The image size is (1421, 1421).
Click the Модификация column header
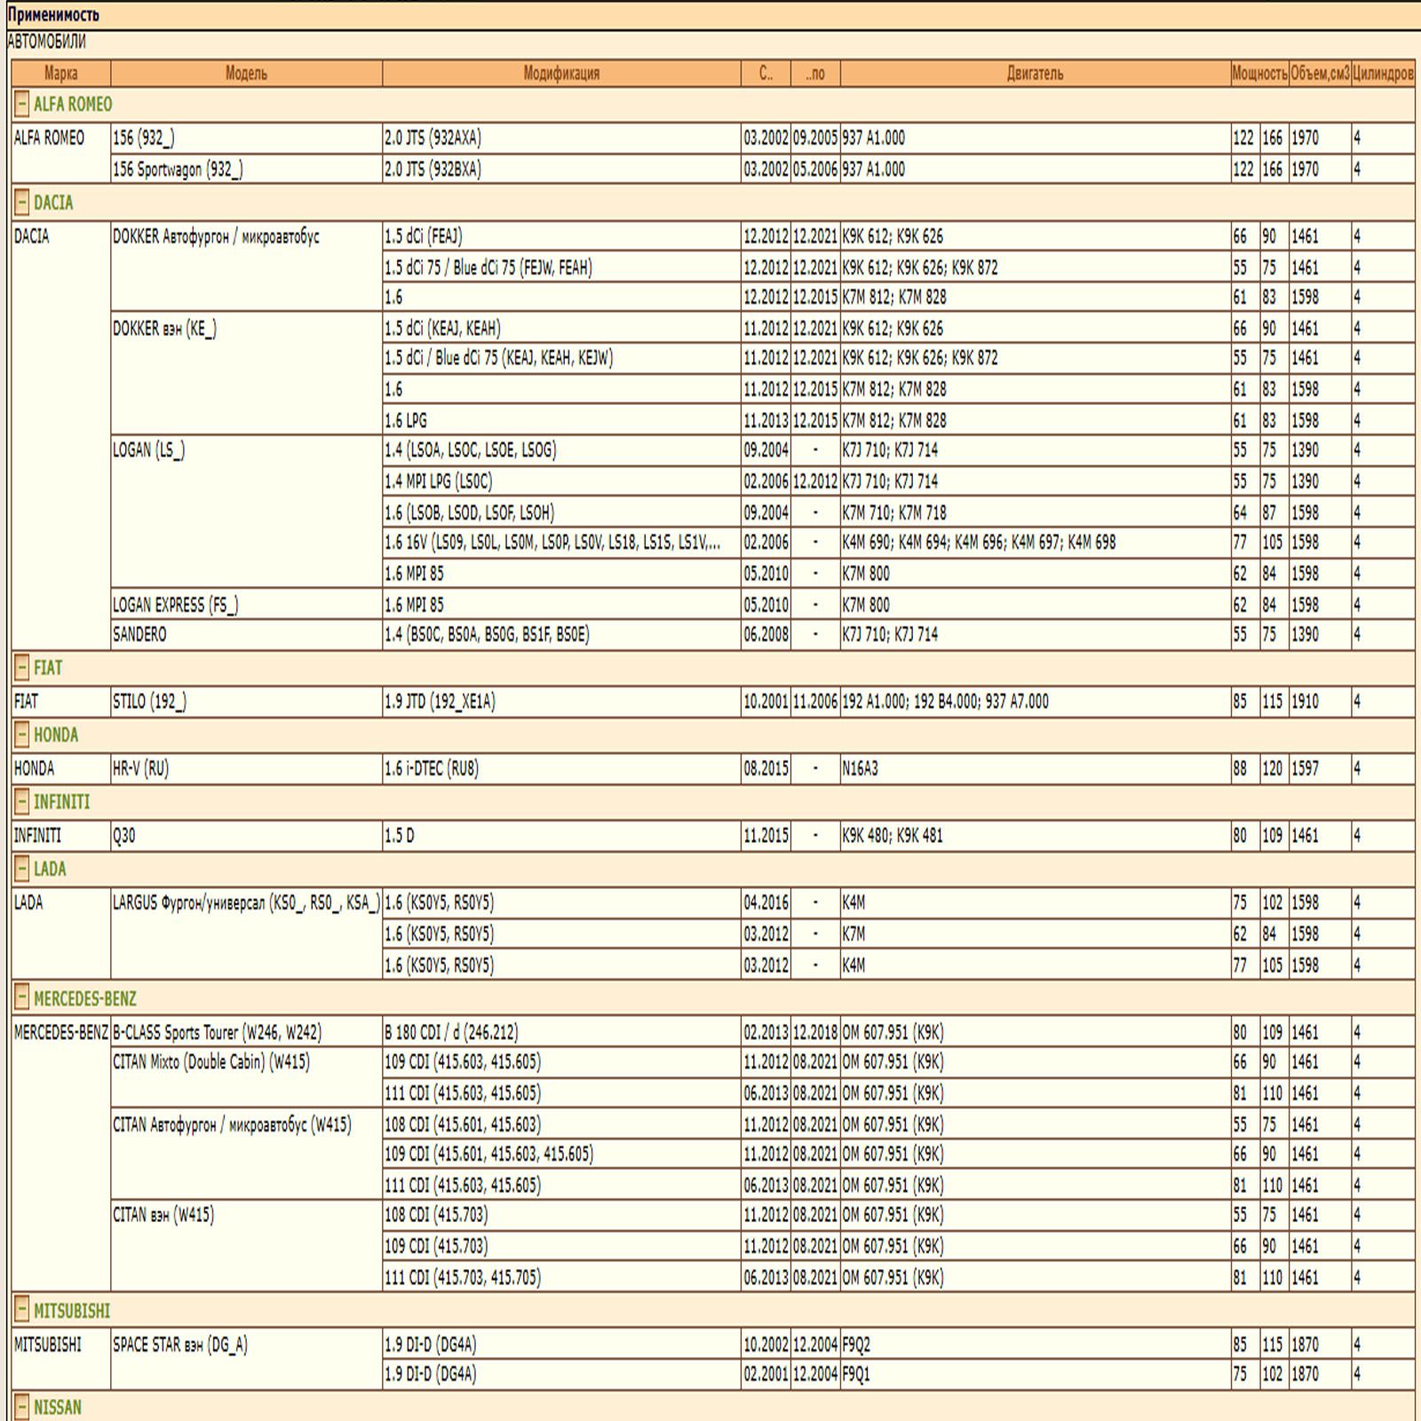(561, 74)
